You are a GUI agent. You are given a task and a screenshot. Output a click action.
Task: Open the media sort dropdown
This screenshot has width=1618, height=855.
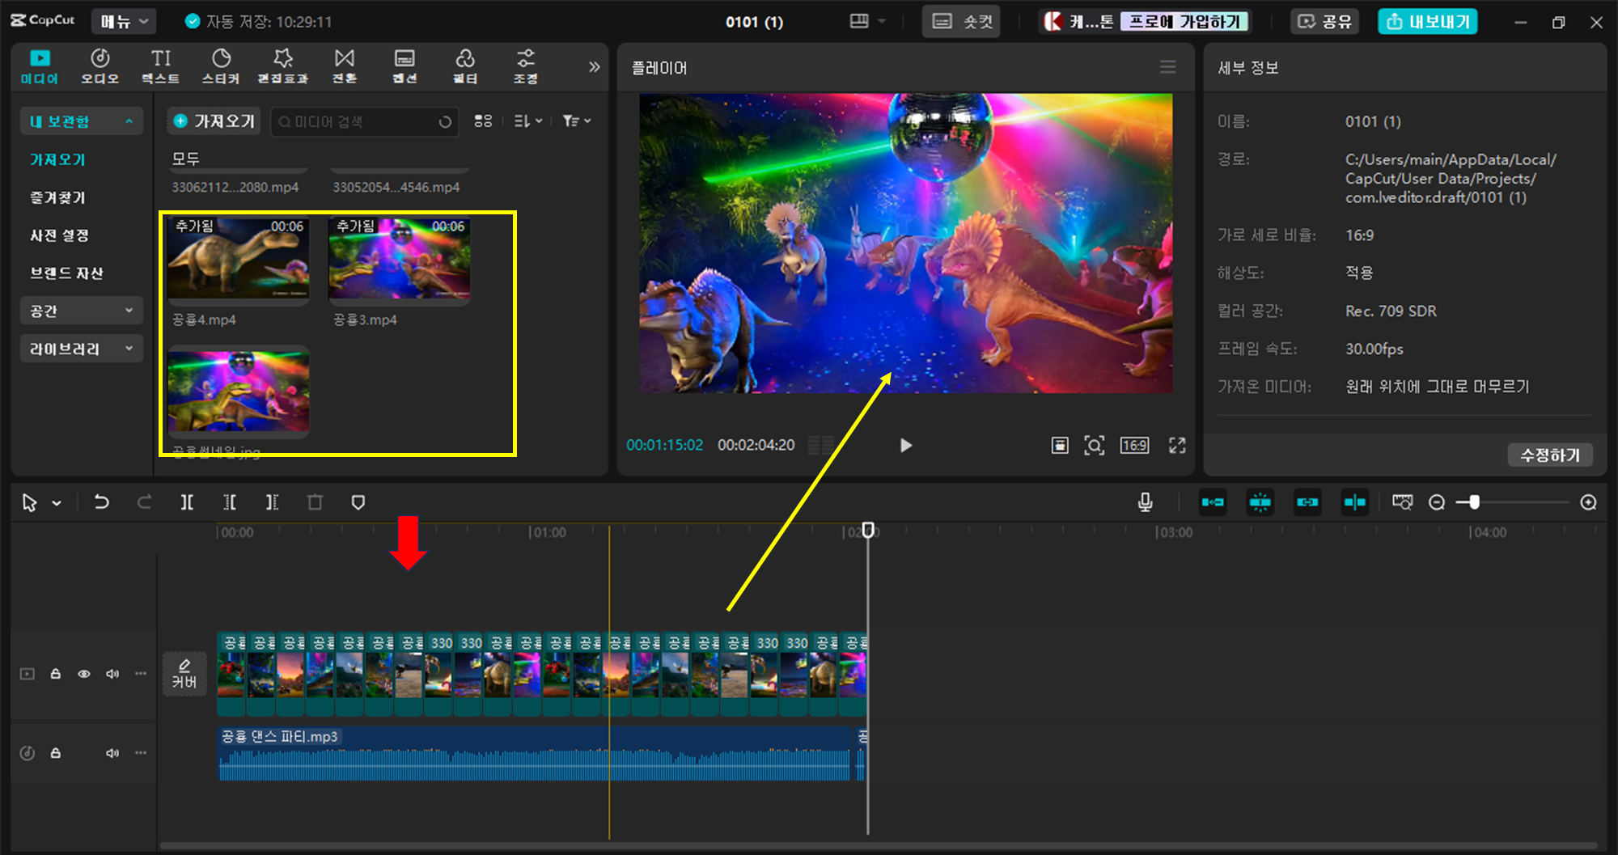click(527, 121)
